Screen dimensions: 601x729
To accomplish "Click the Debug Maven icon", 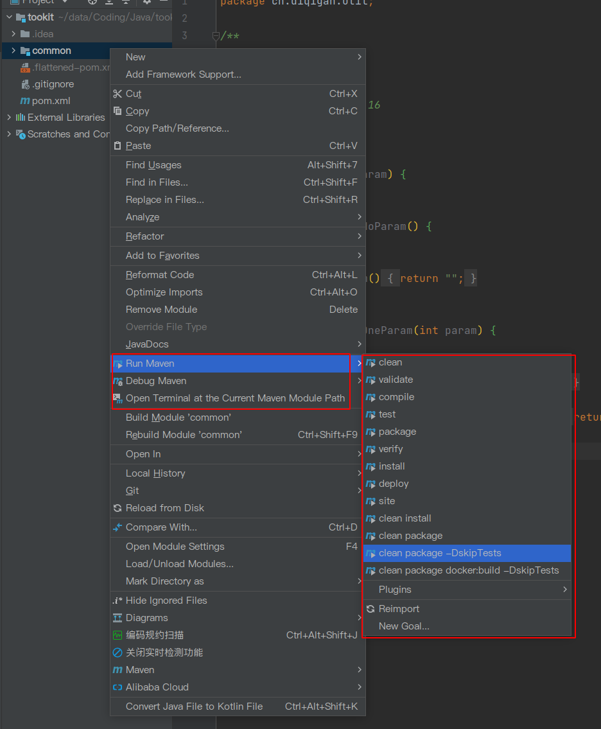I will point(118,381).
